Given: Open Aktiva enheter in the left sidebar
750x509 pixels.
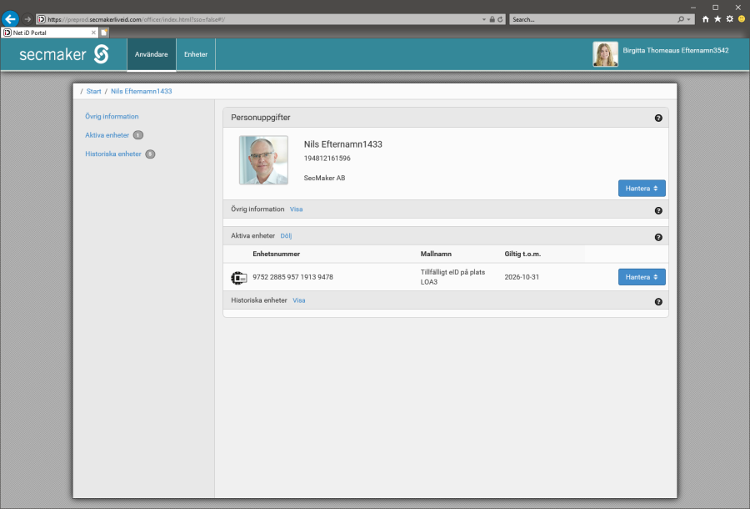Looking at the screenshot, I should pyautogui.click(x=107, y=135).
